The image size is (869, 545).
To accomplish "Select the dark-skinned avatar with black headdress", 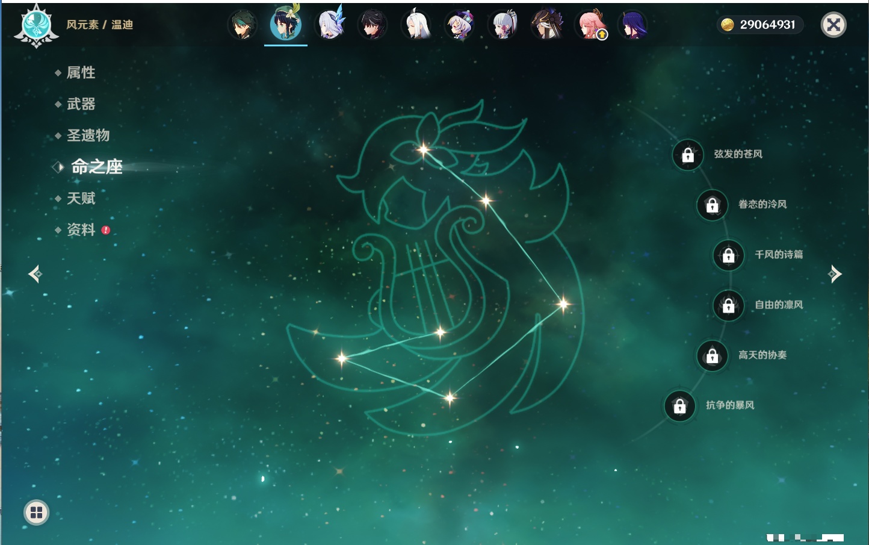I will pyautogui.click(x=547, y=25).
